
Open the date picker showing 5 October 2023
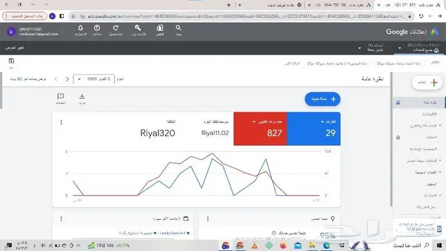pos(94,79)
